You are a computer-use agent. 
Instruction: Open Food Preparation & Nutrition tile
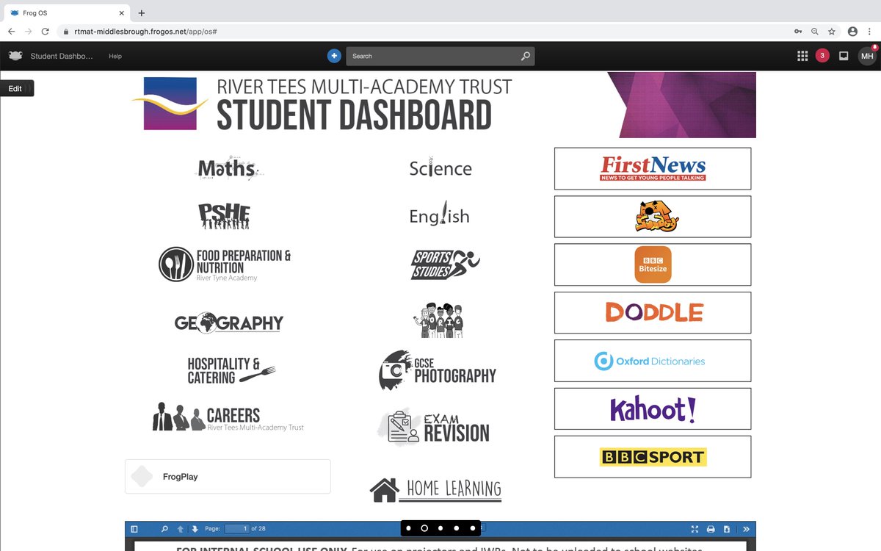click(225, 264)
